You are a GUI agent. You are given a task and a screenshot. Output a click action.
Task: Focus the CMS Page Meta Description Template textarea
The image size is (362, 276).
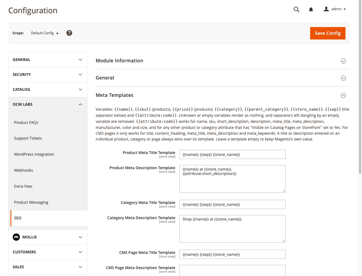pyautogui.click(x=232, y=271)
